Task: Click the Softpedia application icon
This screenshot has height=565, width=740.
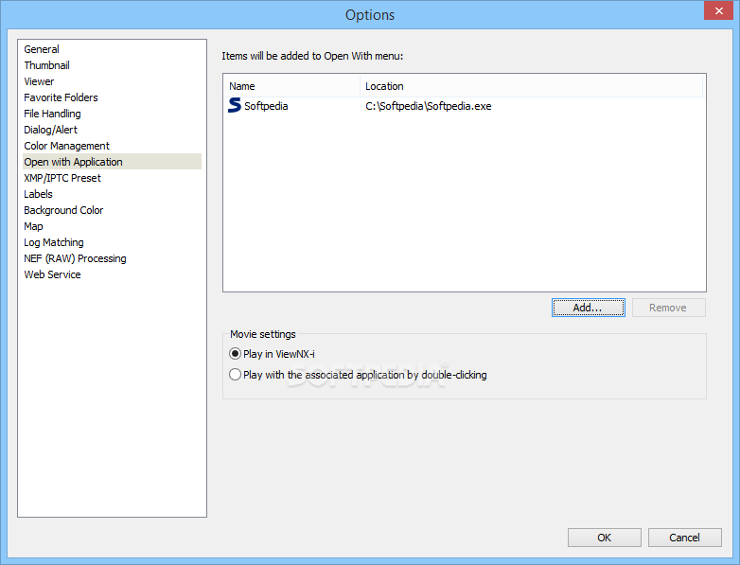Action: pos(235,105)
